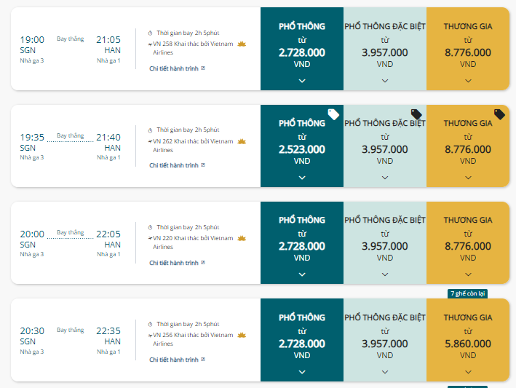Viewport: 516px width, 388px height.
Task: Click the black tag icon on VN 262 Phổ Thông Đặc Biệt
Action: [416, 114]
